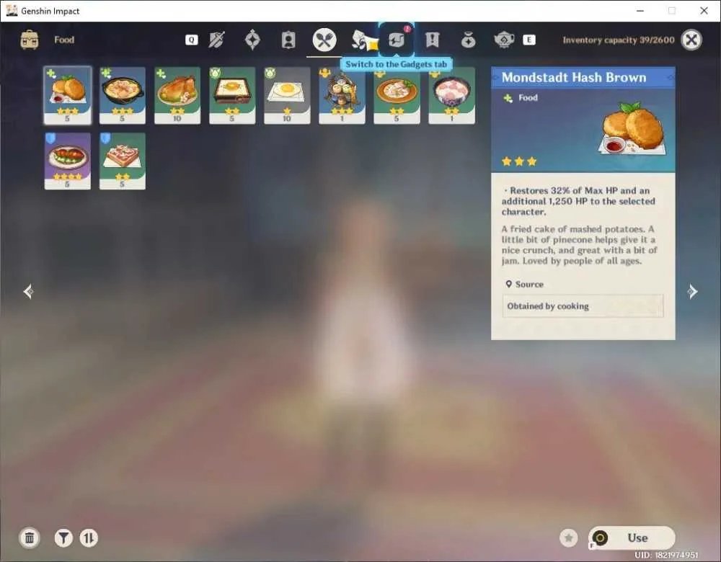The image size is (721, 562).
Task: Select the two-star dish on orange plate
Action: 397,95
